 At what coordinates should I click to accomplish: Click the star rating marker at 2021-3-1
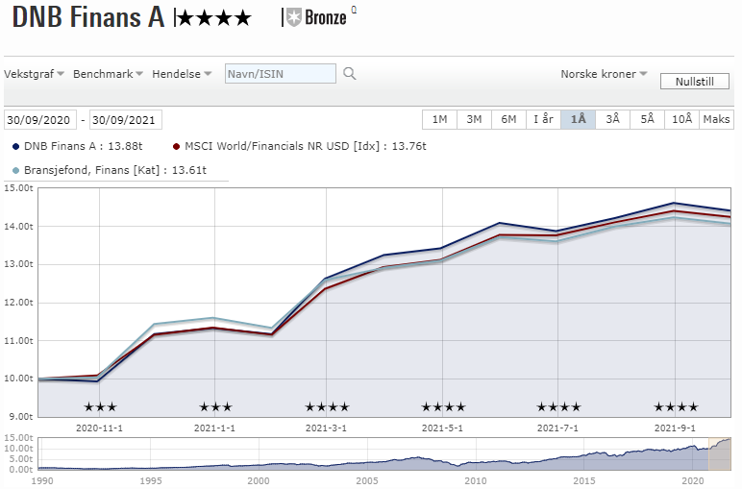[327, 406]
